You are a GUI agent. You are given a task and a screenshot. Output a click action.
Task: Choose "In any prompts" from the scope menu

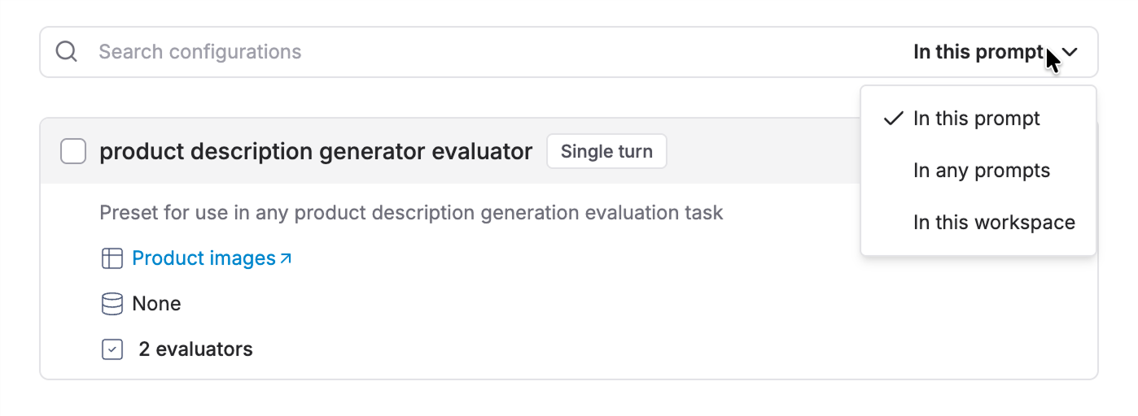[982, 171]
